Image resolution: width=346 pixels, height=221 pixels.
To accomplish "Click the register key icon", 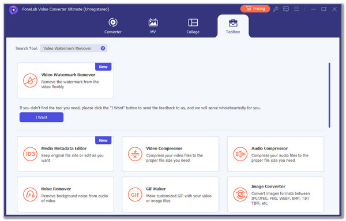I will [x=276, y=9].
